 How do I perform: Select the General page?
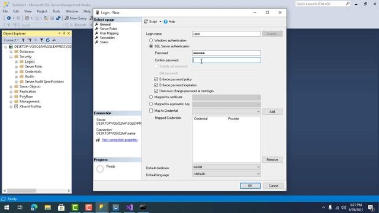point(105,24)
